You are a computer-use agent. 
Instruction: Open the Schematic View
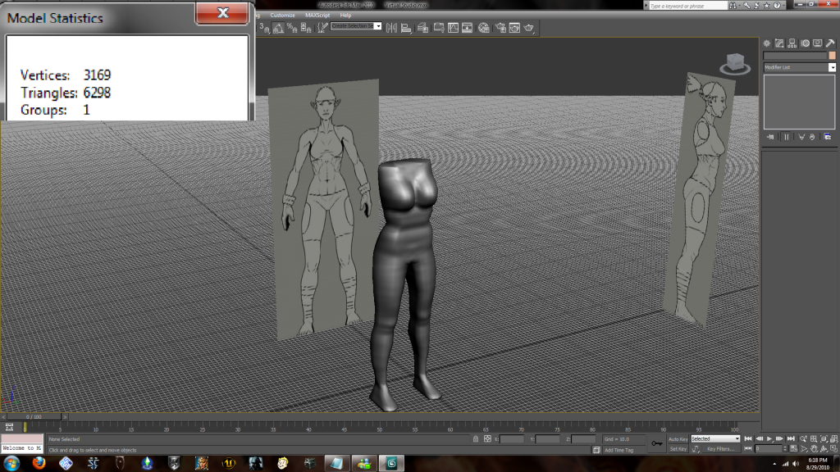tap(467, 28)
